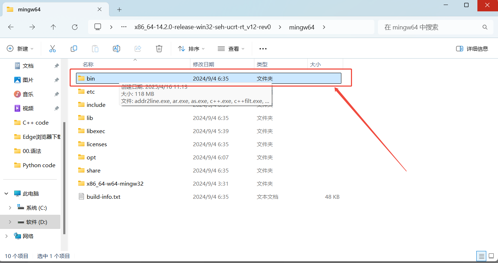The height and width of the screenshot is (263, 498).
Task: Switch to large icons view in status bar
Action: pos(491,256)
